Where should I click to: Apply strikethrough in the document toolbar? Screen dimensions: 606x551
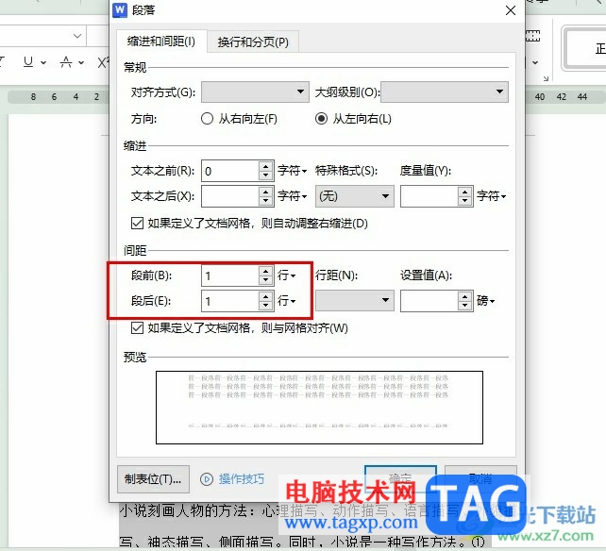pyautogui.click(x=66, y=62)
